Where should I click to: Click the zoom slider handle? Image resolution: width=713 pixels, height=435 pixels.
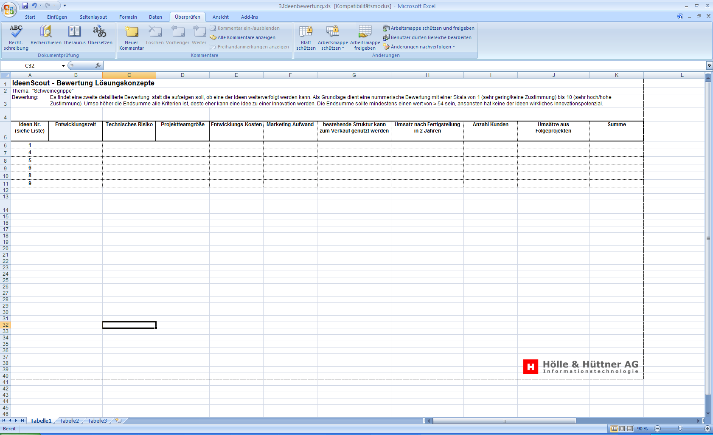680,429
